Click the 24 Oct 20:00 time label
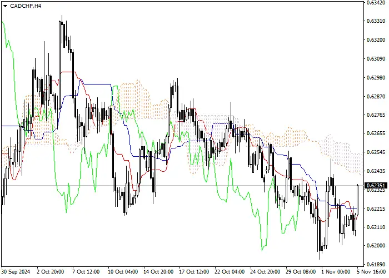Viewport: 389px width, 278px height. 265,272
